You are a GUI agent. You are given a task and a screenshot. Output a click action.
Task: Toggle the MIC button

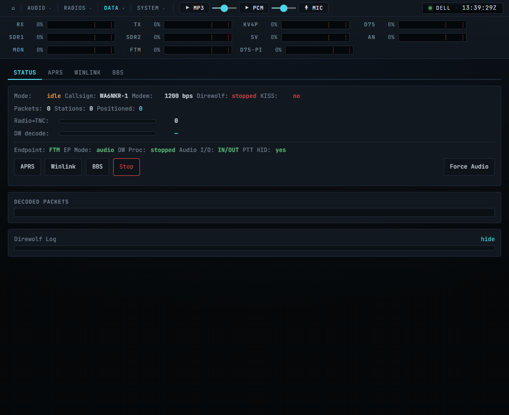click(313, 8)
